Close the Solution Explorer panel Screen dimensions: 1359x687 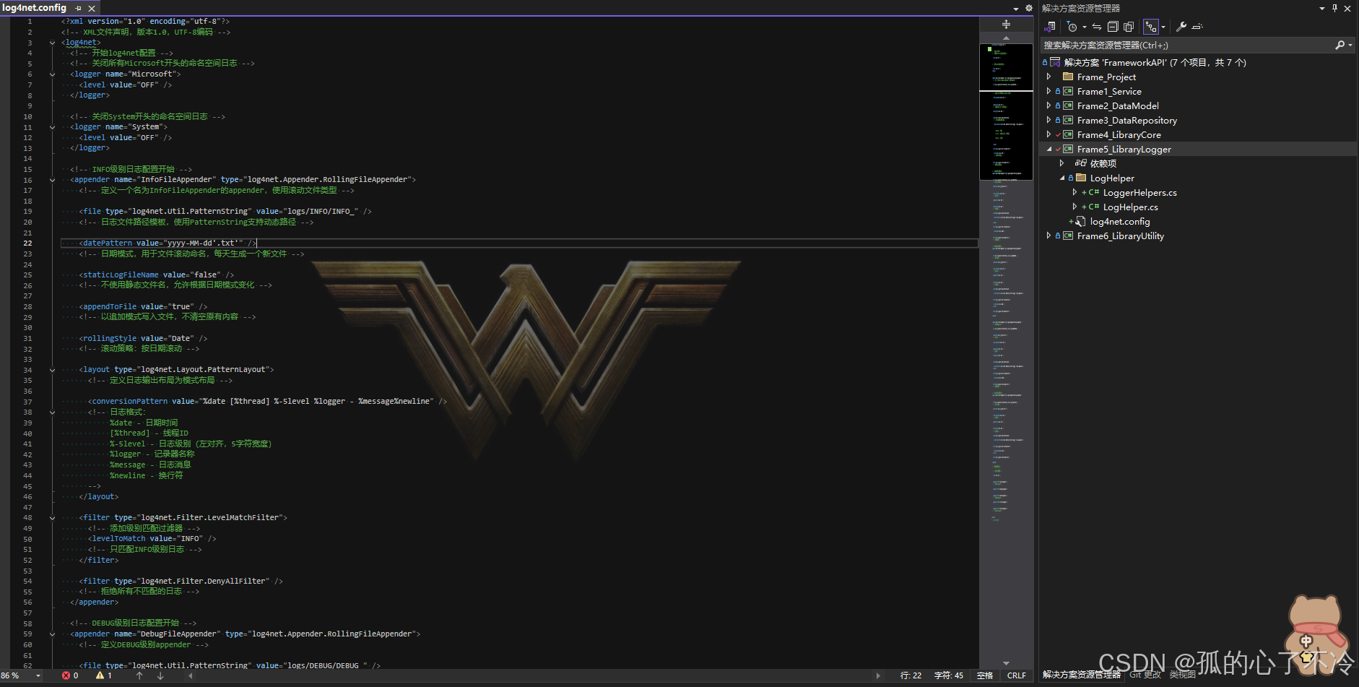[x=1347, y=8]
